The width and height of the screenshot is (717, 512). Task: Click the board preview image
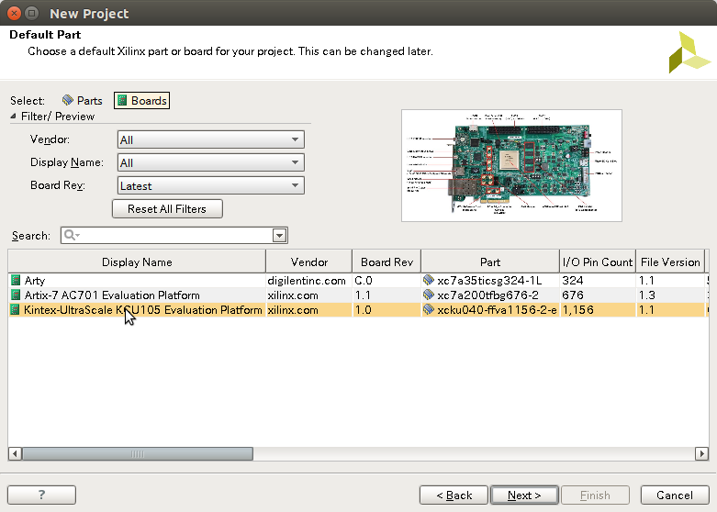click(511, 165)
